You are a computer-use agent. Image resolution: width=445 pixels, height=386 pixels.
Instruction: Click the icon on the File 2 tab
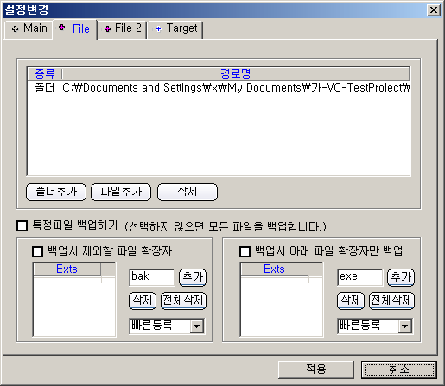click(x=107, y=28)
